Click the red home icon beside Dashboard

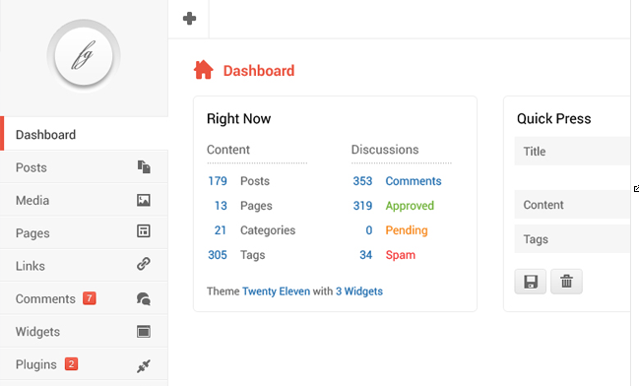[x=204, y=70]
